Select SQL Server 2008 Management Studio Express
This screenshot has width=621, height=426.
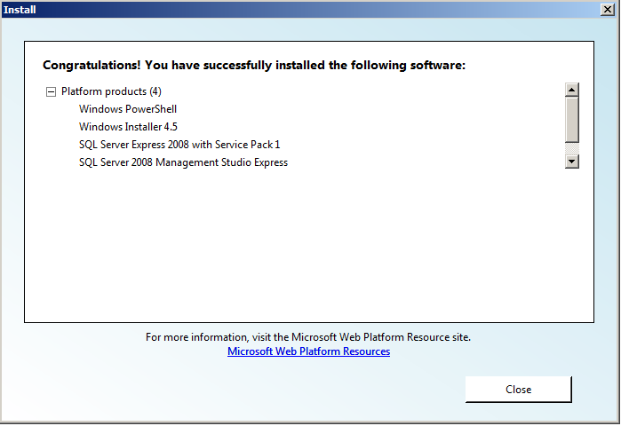[x=183, y=162]
